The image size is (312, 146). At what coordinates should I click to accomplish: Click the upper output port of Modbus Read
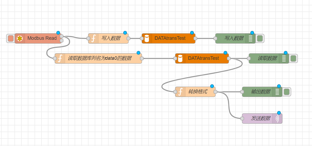62,36
